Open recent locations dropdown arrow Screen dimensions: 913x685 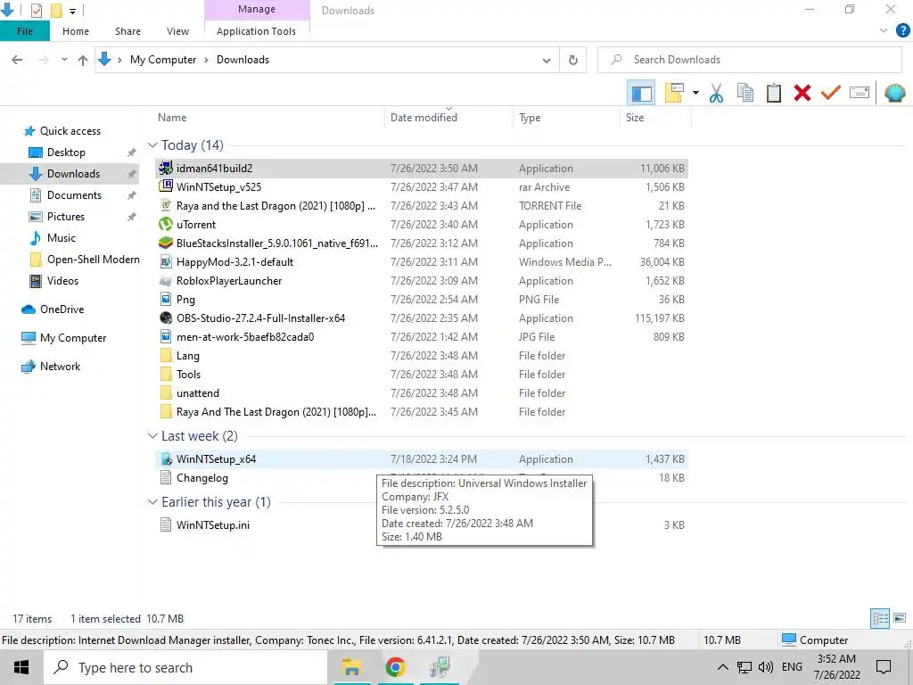click(x=64, y=60)
